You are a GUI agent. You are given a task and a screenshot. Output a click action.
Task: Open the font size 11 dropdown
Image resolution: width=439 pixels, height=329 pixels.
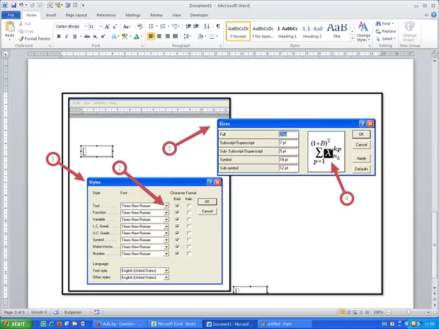(x=101, y=27)
